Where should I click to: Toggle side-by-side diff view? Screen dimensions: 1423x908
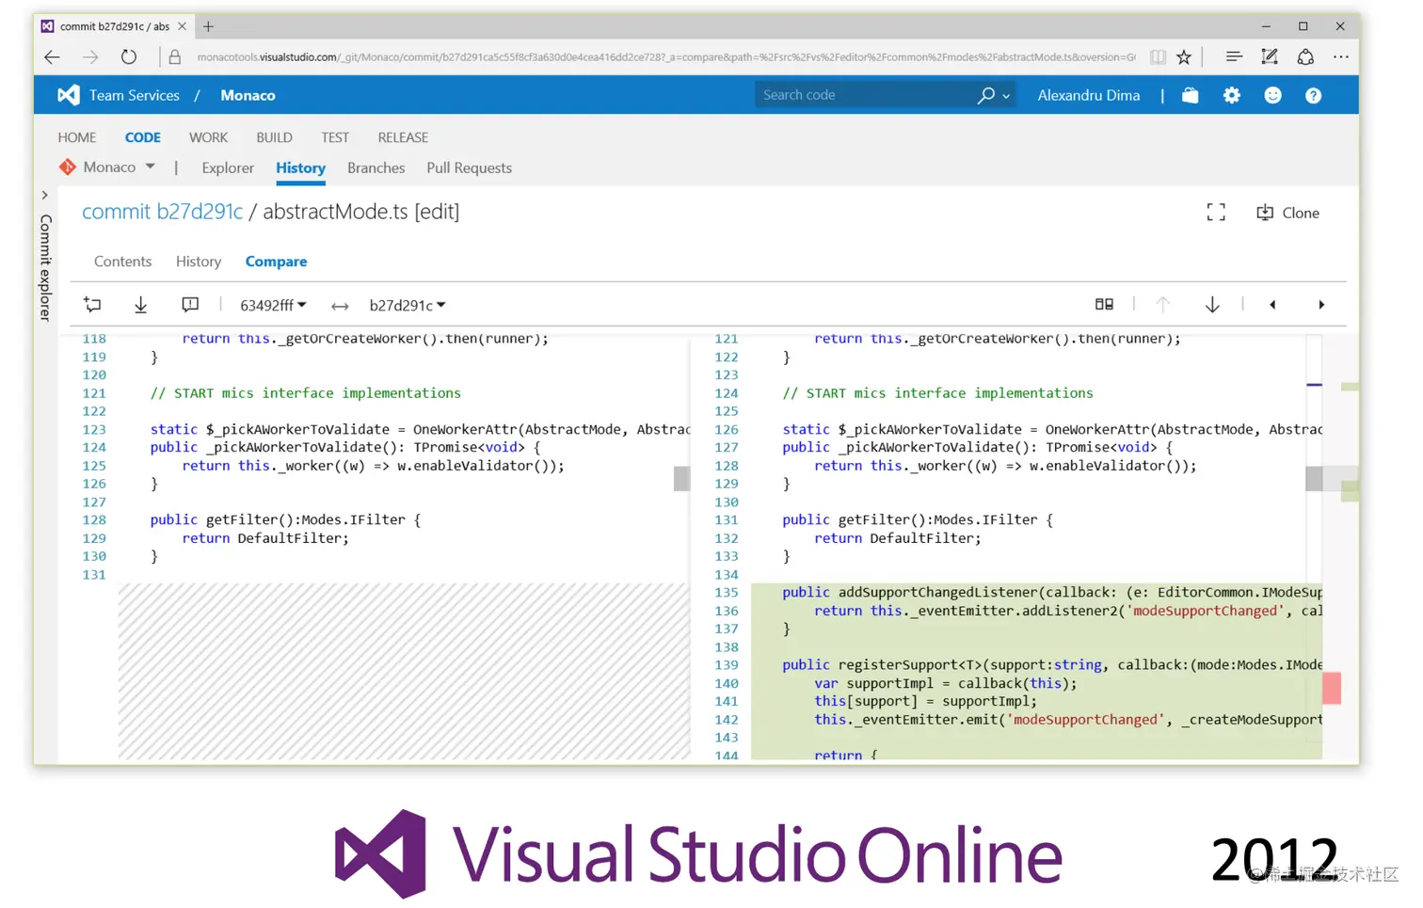coord(1104,304)
